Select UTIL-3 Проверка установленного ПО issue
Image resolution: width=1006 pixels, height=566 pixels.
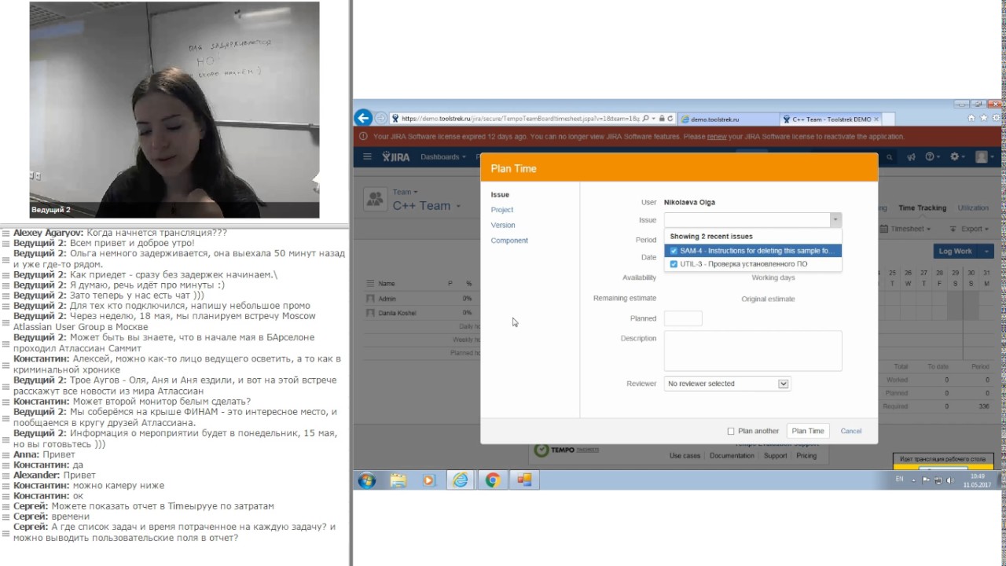(x=753, y=264)
